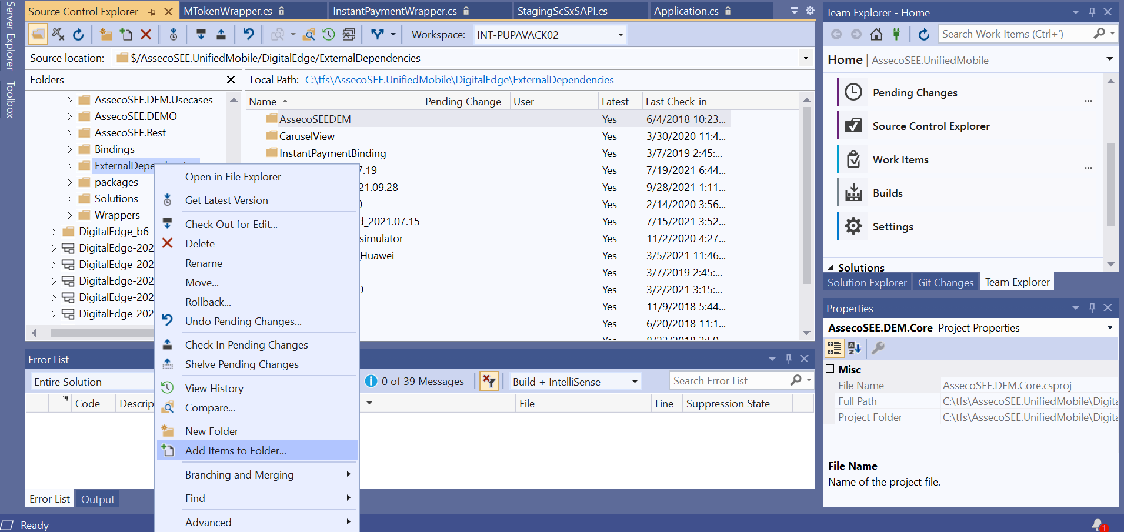Choose View History from context menu
Viewport: 1124px width, 532px height.
pyautogui.click(x=257, y=389)
